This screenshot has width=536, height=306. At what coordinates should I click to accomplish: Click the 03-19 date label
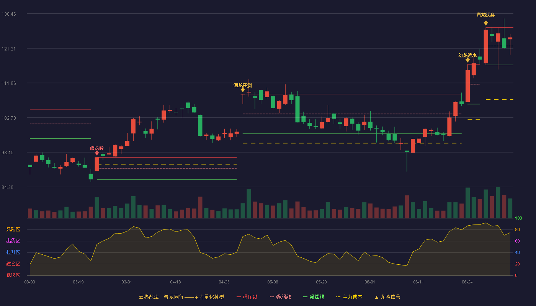click(78, 282)
